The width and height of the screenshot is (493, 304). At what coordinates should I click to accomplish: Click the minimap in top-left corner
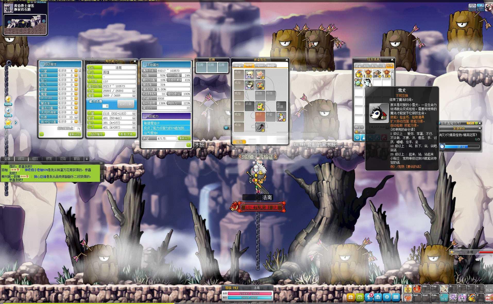pyautogui.click(x=25, y=24)
